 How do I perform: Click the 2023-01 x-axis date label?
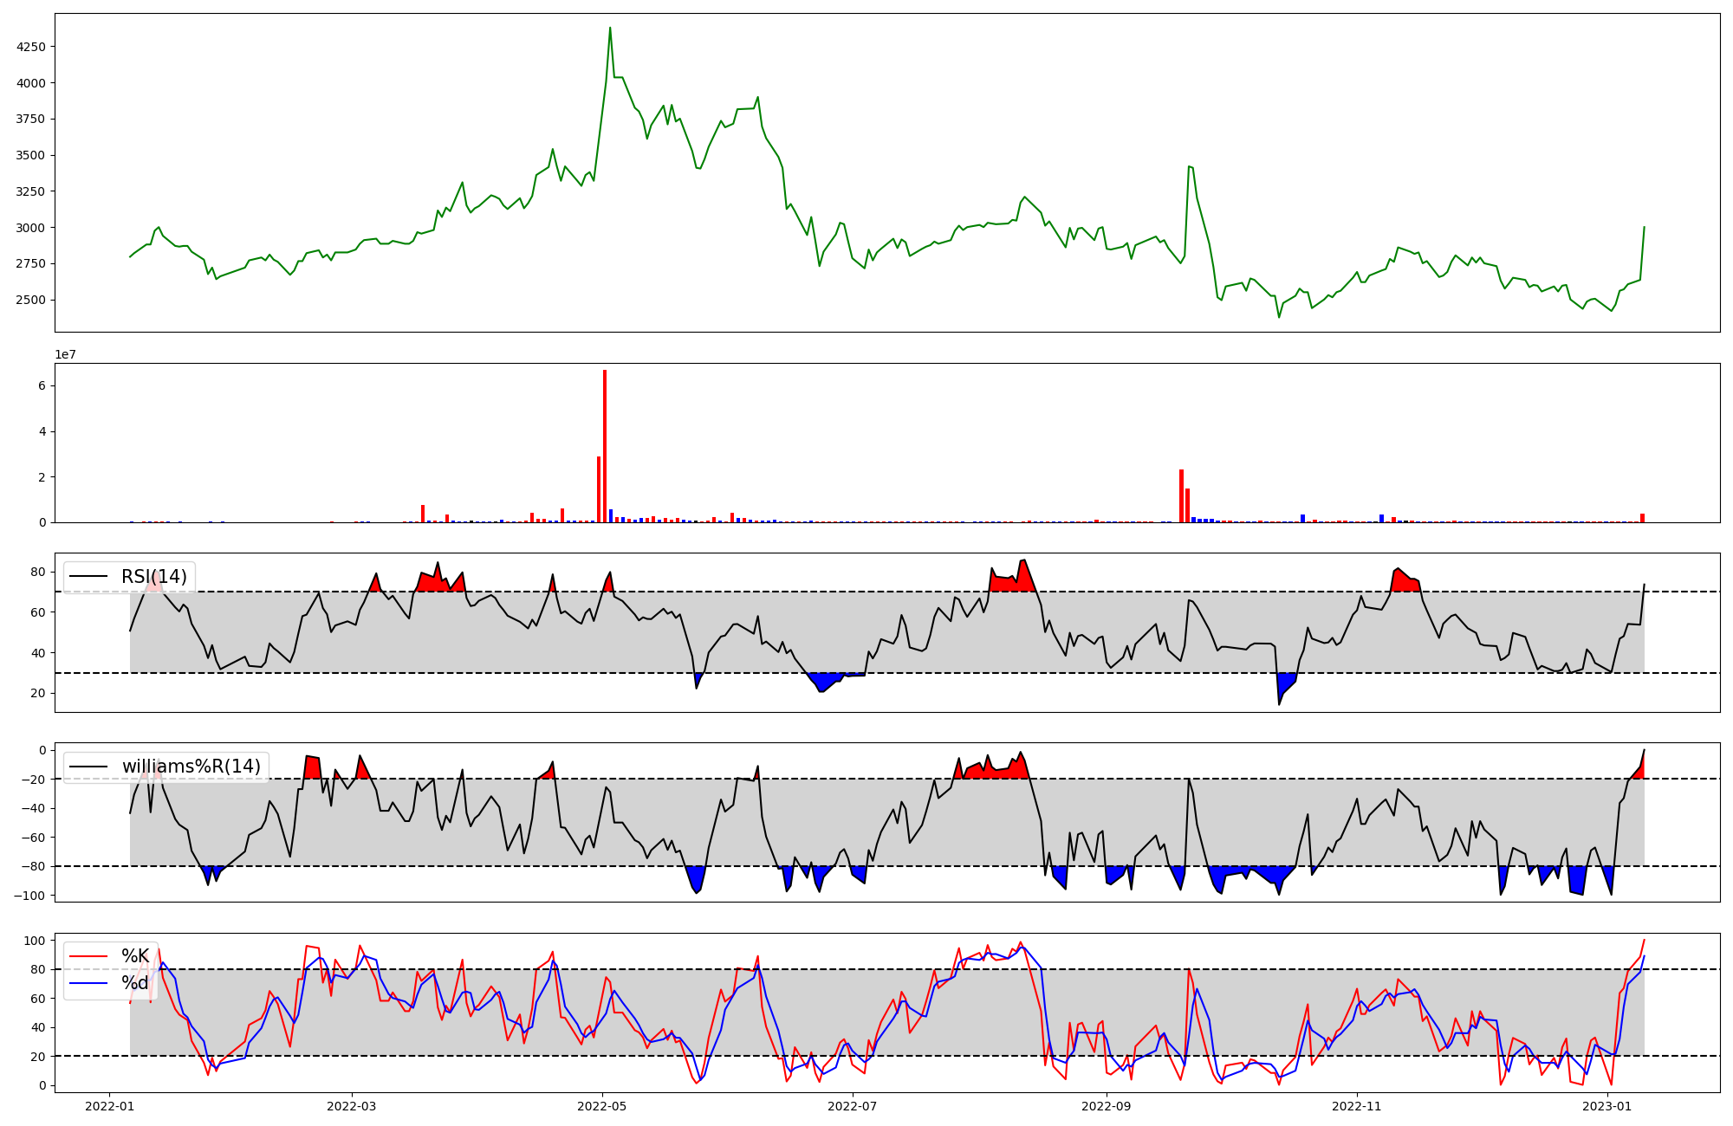pos(1607,1106)
